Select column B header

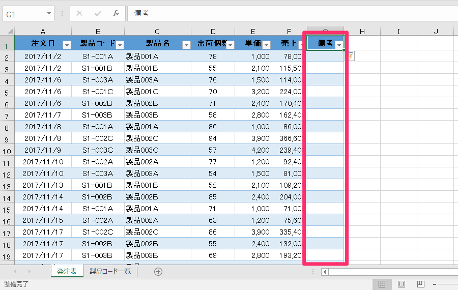pyautogui.click(x=98, y=31)
